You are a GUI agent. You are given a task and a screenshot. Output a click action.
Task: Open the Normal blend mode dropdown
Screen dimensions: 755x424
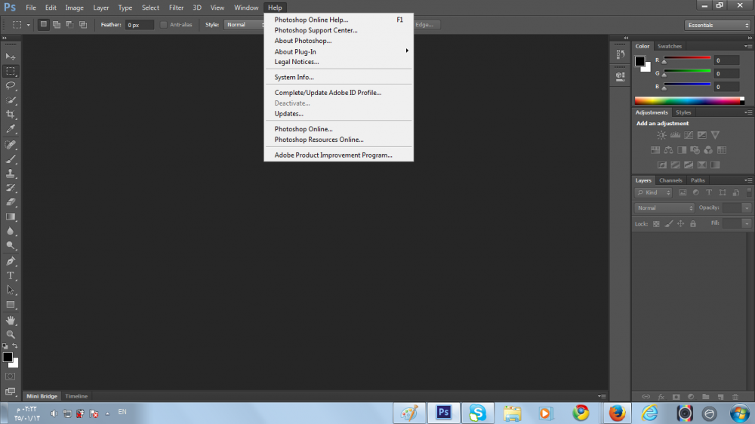[x=664, y=207]
